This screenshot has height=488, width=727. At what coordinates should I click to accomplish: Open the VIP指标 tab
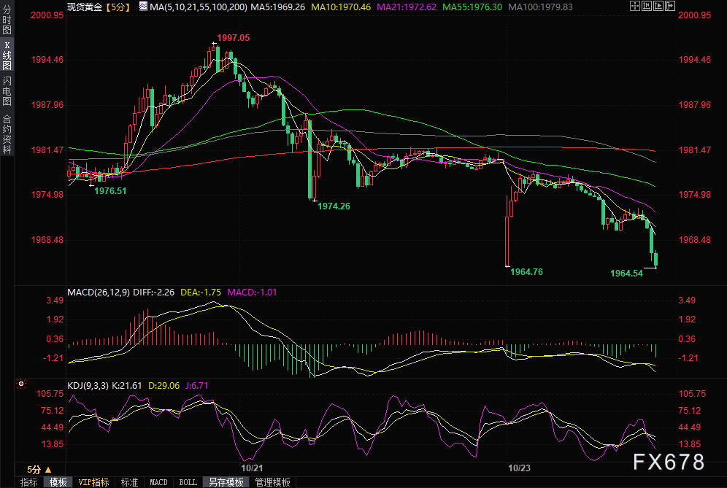tap(93, 482)
